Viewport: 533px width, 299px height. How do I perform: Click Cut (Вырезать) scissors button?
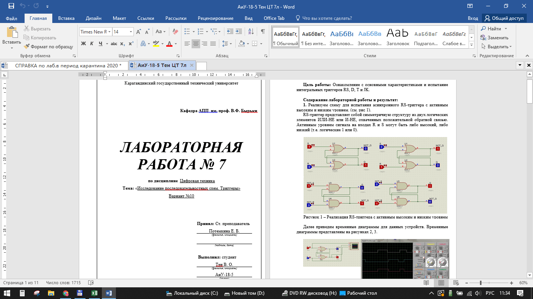[37, 29]
